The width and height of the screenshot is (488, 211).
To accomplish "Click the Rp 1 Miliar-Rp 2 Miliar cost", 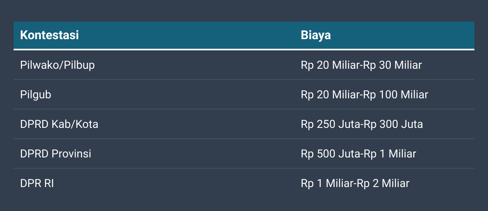I will coord(355,183).
